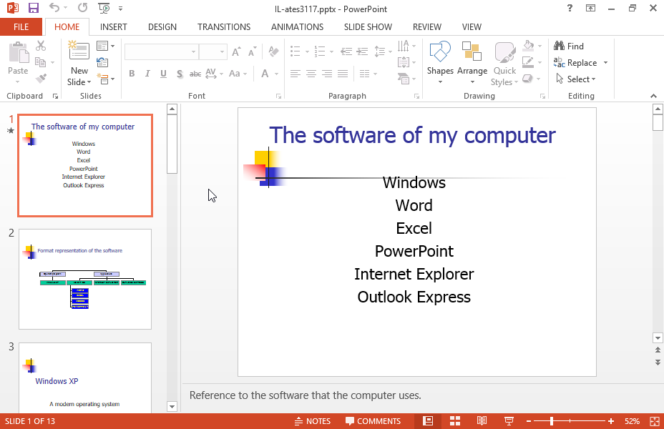Image resolution: width=664 pixels, height=429 pixels.
Task: Click the 52% zoom level
Action: tap(632, 421)
